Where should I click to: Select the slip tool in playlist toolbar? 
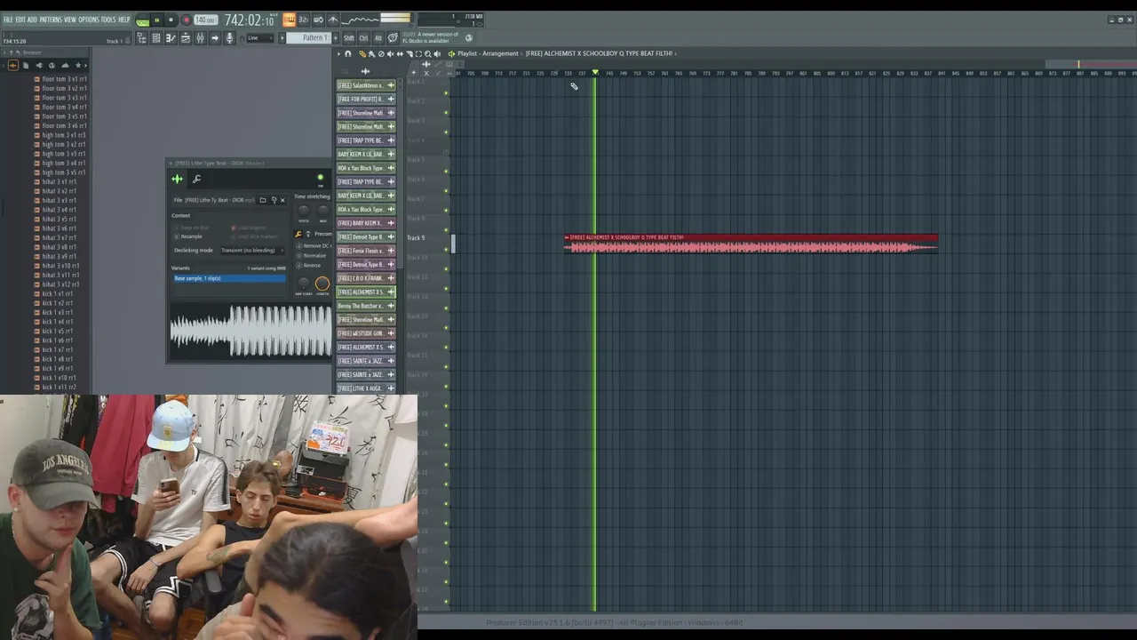tap(399, 53)
